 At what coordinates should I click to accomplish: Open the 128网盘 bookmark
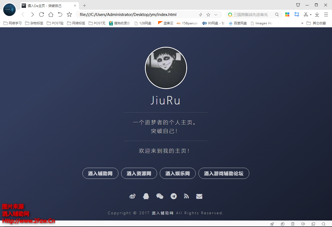pyautogui.click(x=143, y=23)
